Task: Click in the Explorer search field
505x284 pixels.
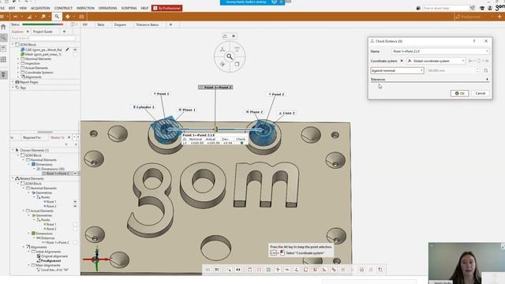Action: [x=43, y=38]
